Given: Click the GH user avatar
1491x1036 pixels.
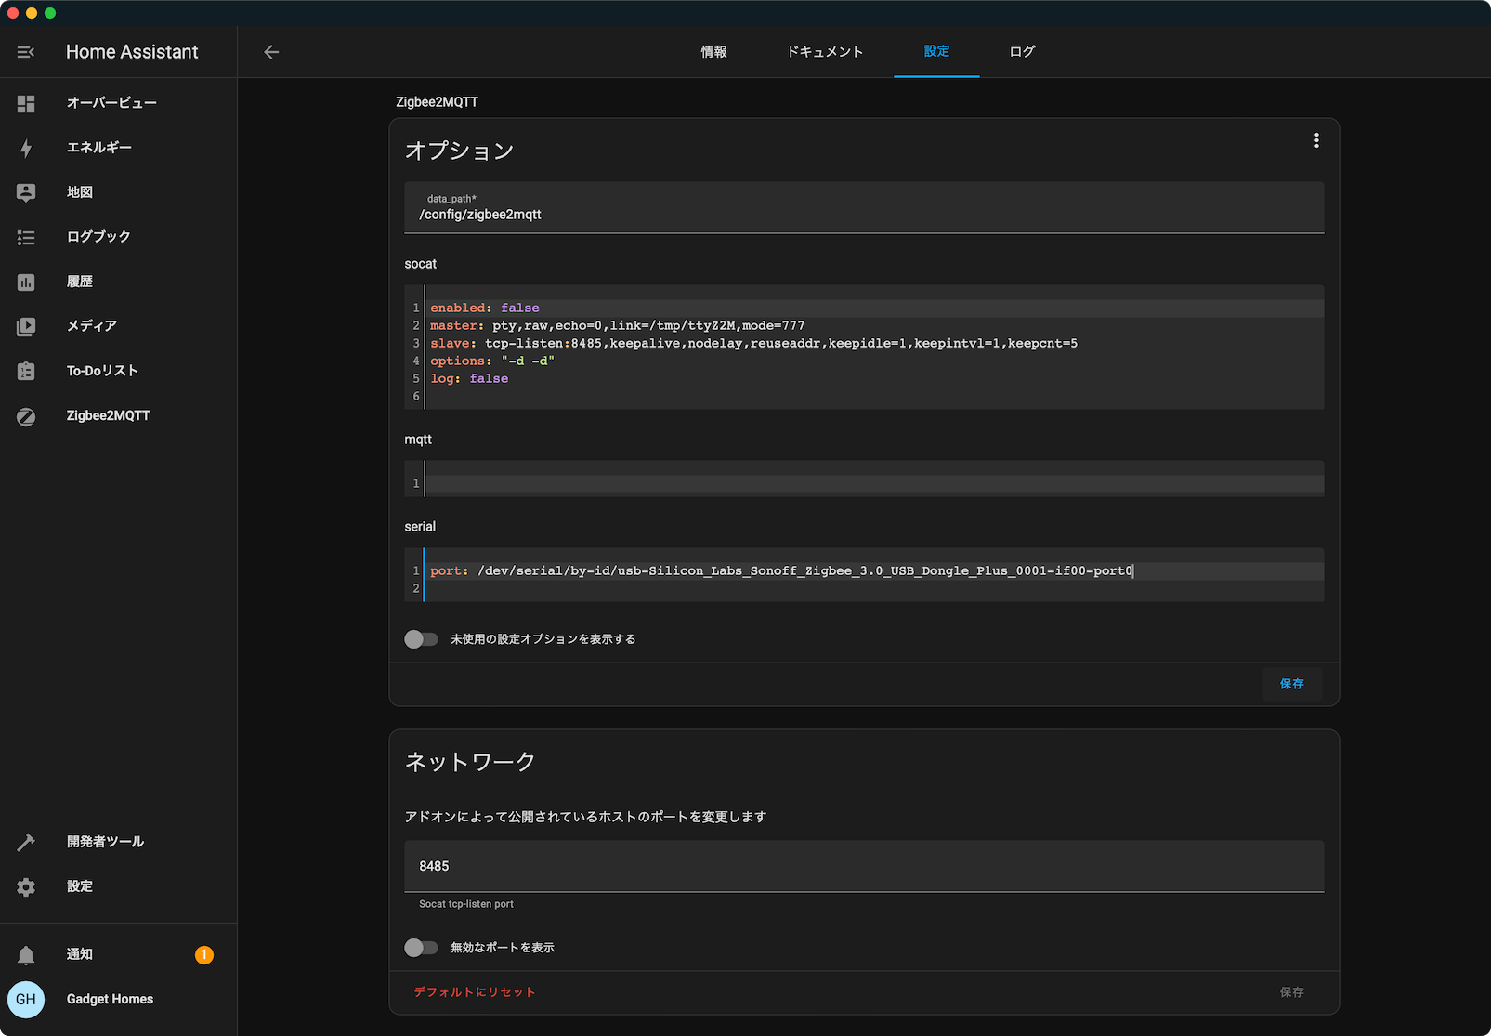Looking at the screenshot, I should 26,1000.
